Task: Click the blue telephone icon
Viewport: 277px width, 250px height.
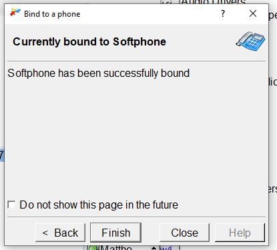Action: (x=250, y=41)
